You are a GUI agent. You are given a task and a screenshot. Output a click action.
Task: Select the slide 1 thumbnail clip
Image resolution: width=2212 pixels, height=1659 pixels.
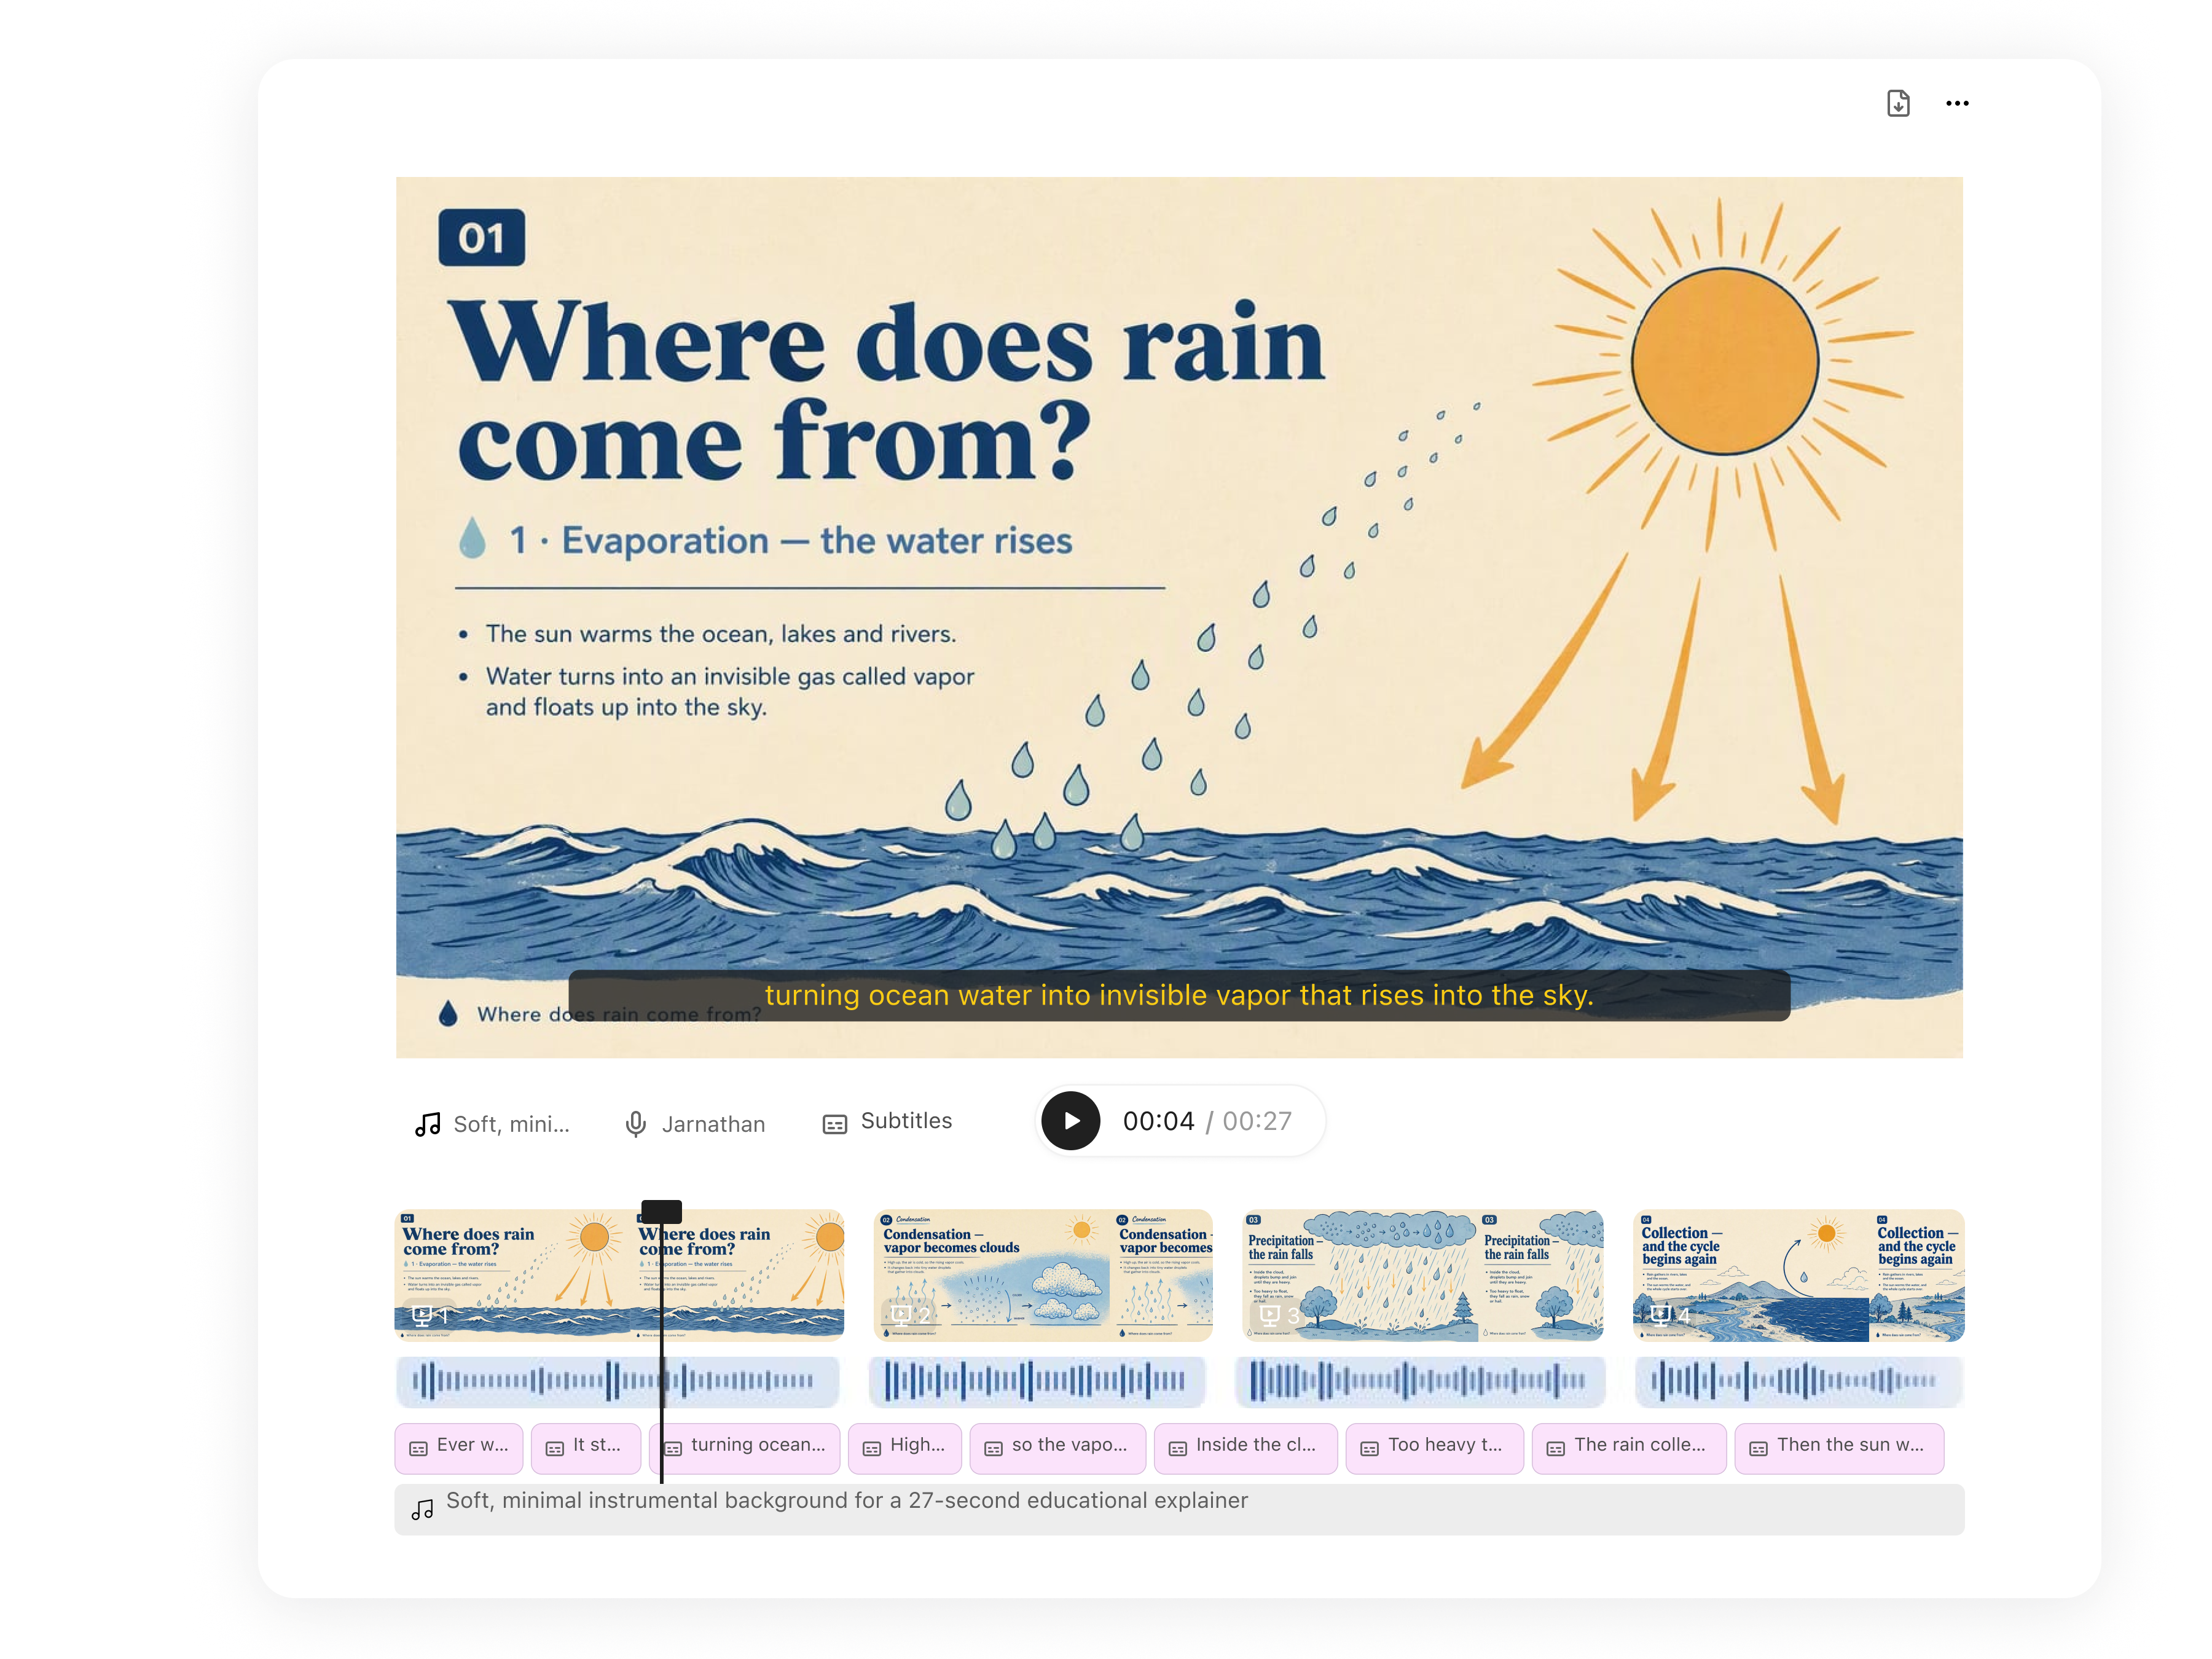619,1275
